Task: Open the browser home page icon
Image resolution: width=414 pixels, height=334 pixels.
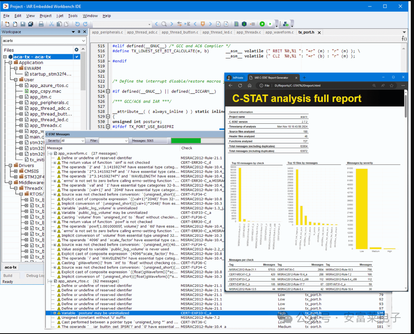Action: coord(250,85)
